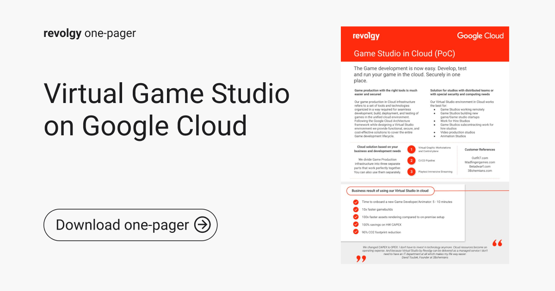The image size is (555, 291).
Task: Select the revolgy one-pager branding at top left
Action: pyautogui.click(x=89, y=33)
